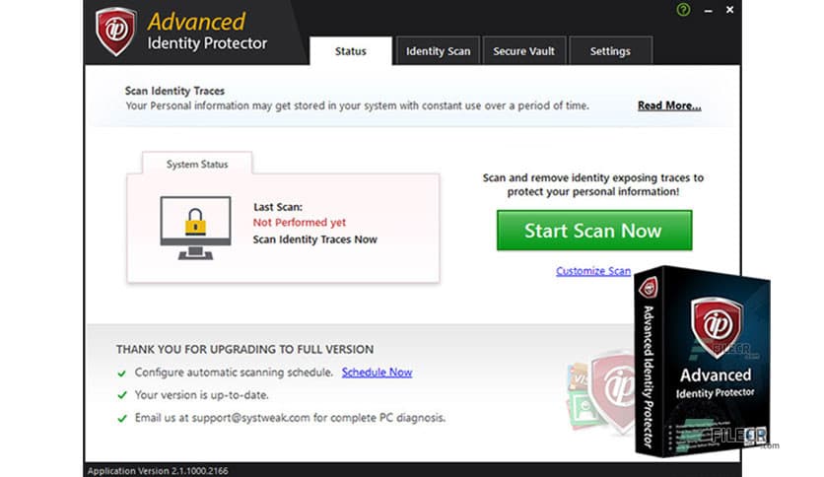
Task: Close the Advanced Identity Protector window
Action: 730,10
